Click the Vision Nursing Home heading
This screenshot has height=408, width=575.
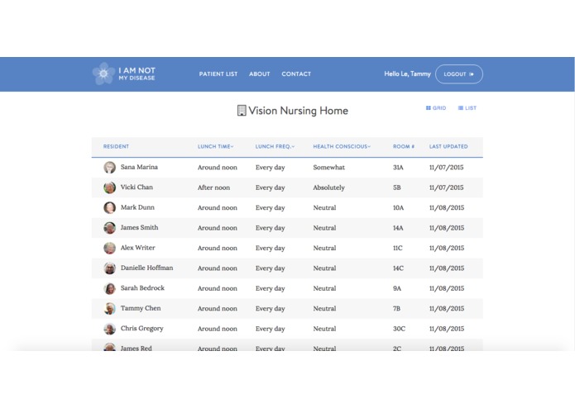click(298, 111)
